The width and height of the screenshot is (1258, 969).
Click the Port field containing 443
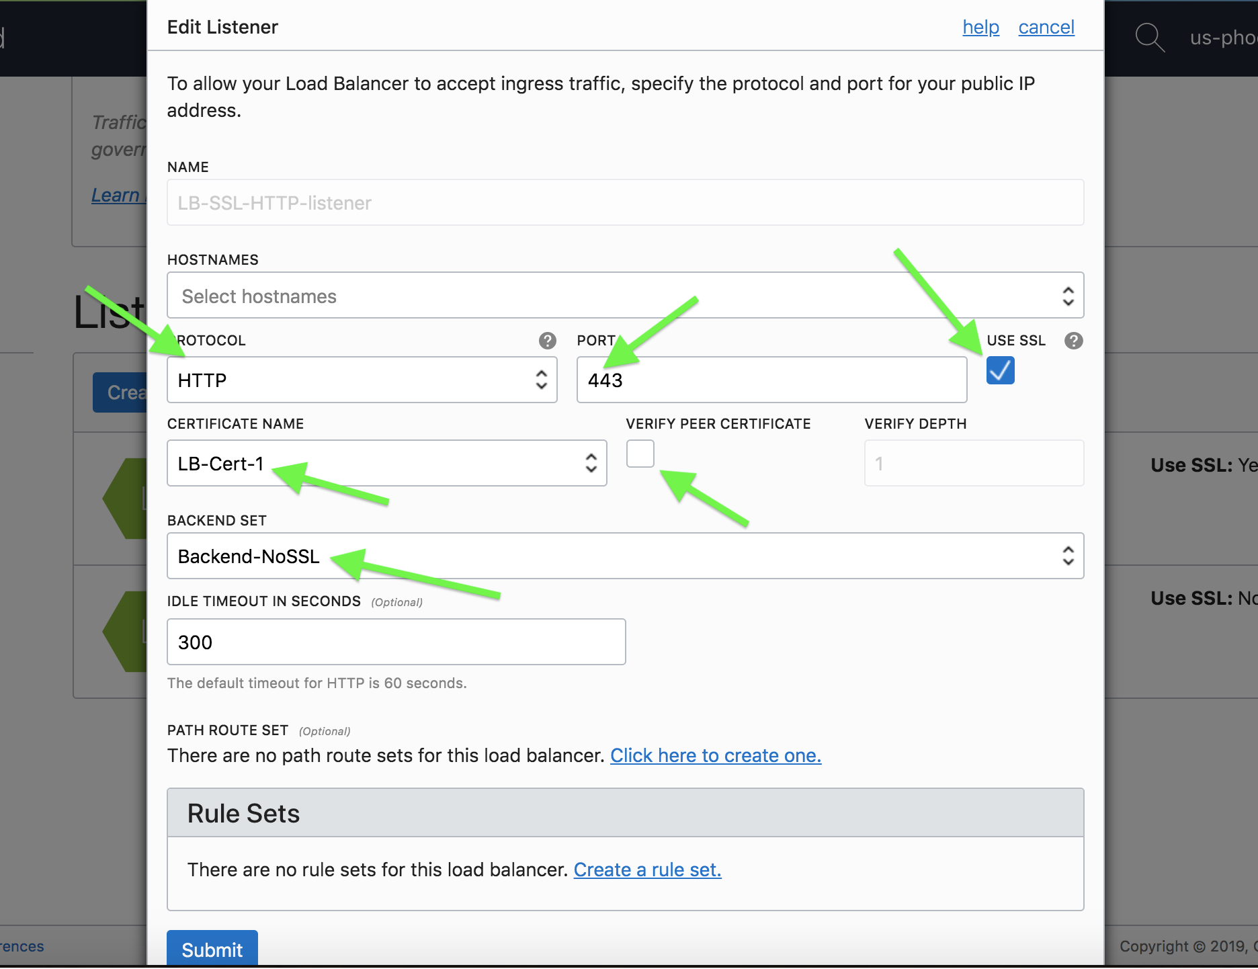771,380
